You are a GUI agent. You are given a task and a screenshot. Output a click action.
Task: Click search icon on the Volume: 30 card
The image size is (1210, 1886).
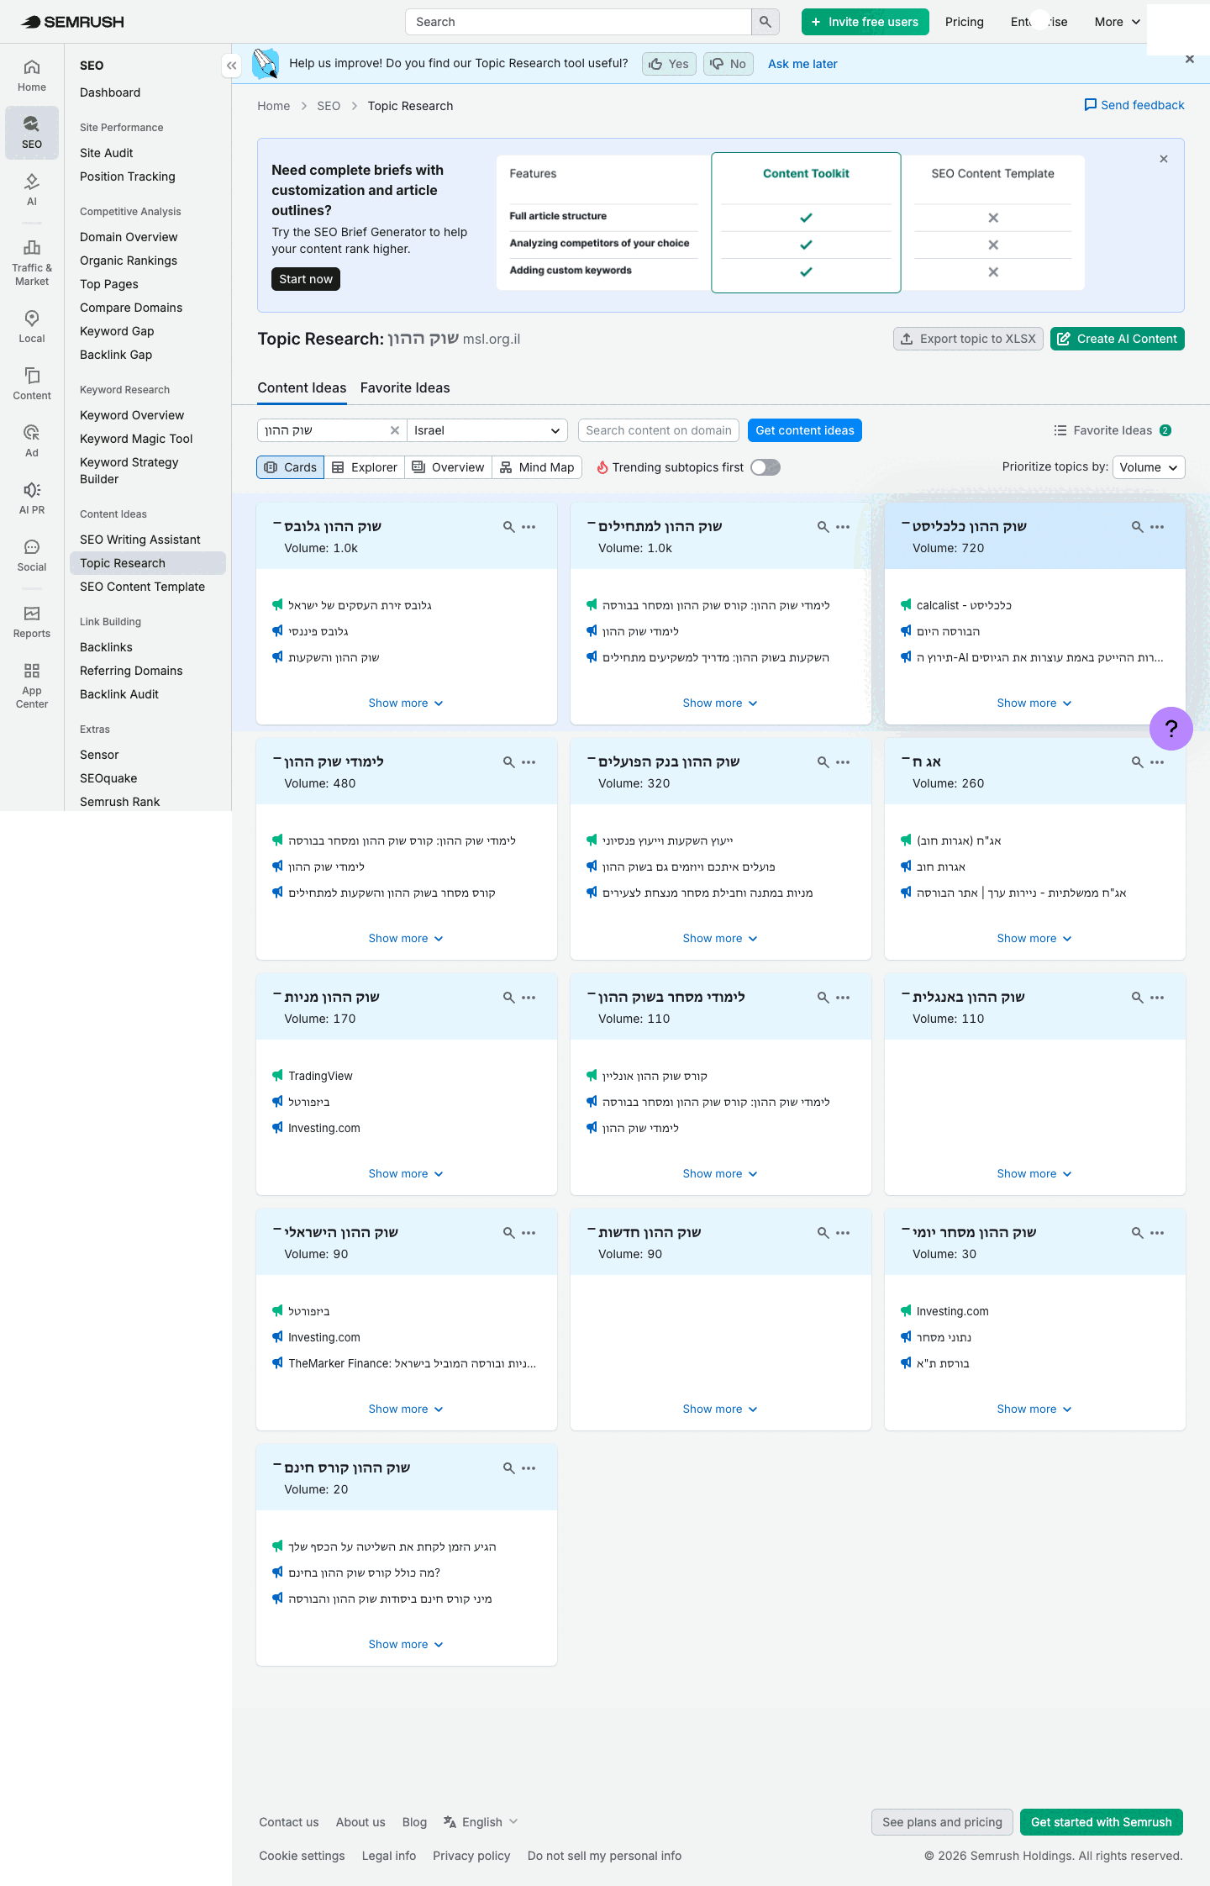1137,1233
